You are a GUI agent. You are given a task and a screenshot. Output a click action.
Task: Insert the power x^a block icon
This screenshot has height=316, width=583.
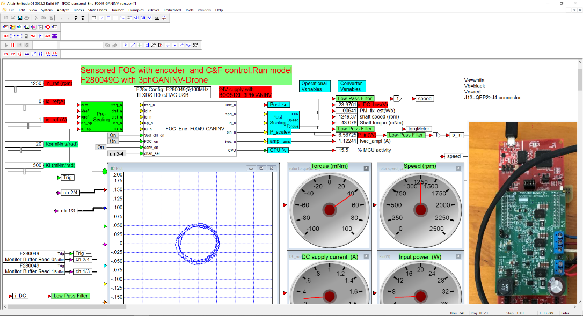tap(181, 45)
